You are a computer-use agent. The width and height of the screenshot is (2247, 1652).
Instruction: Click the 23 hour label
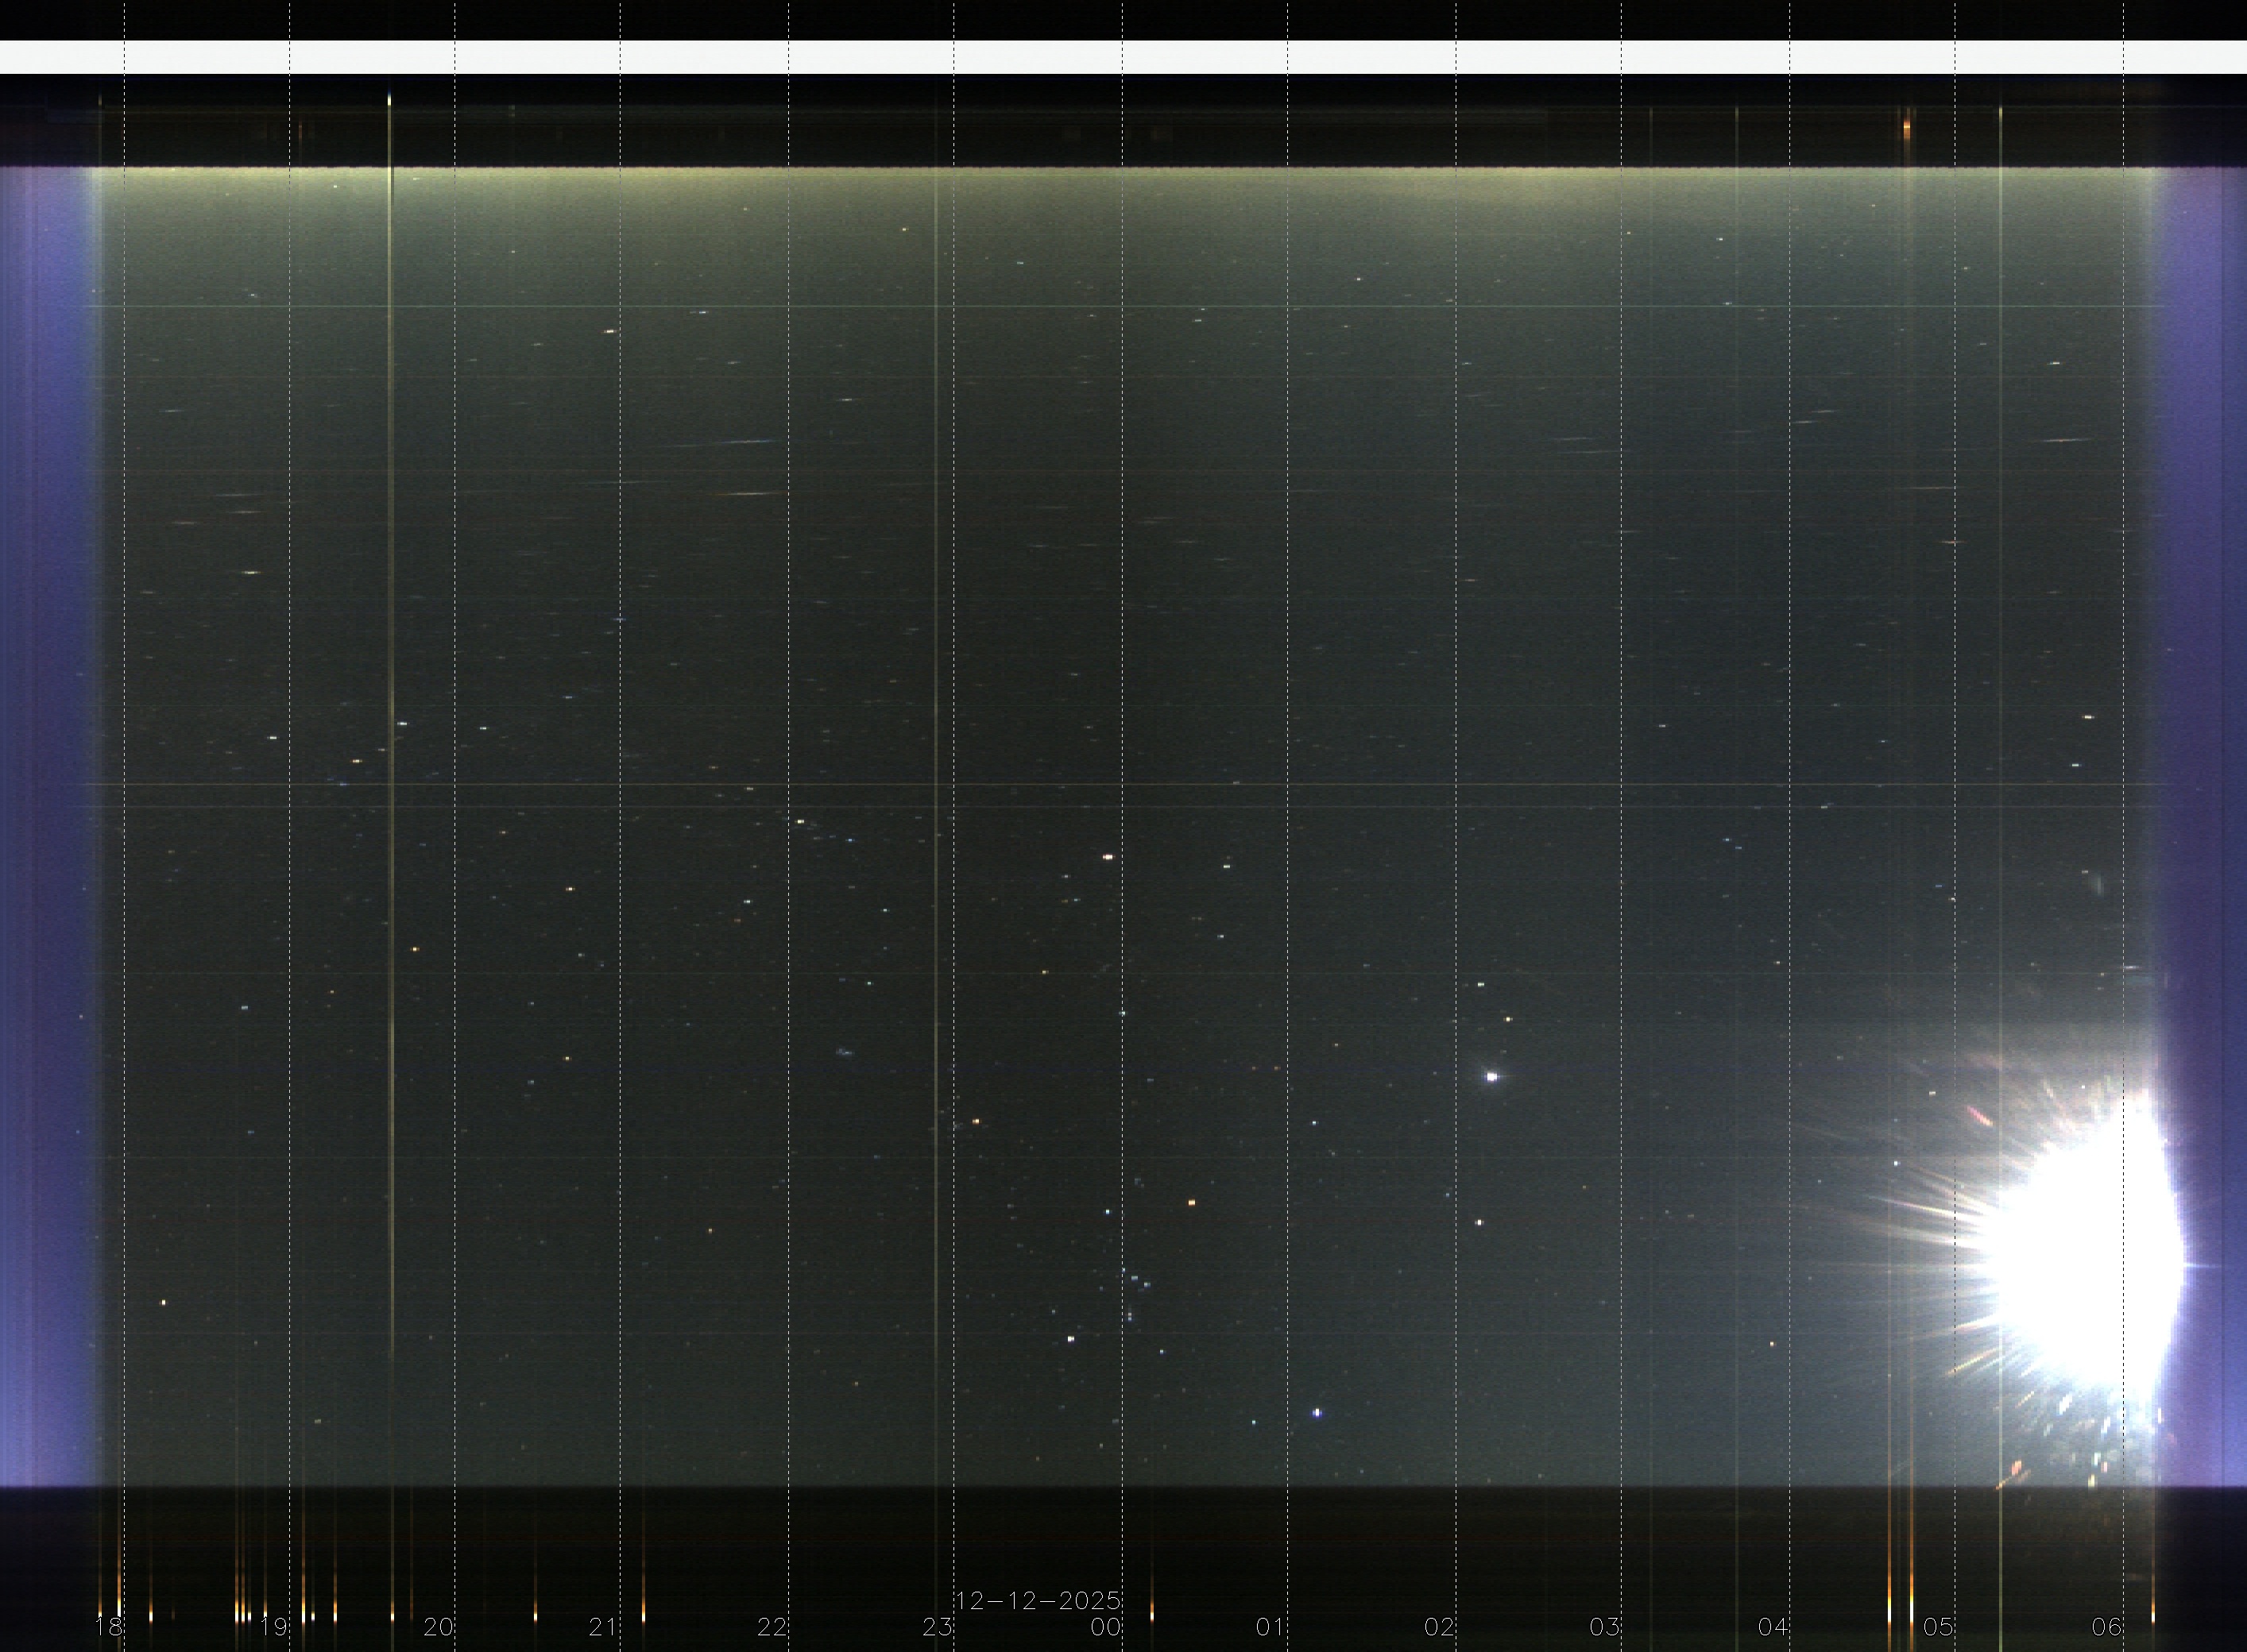[x=938, y=1627]
